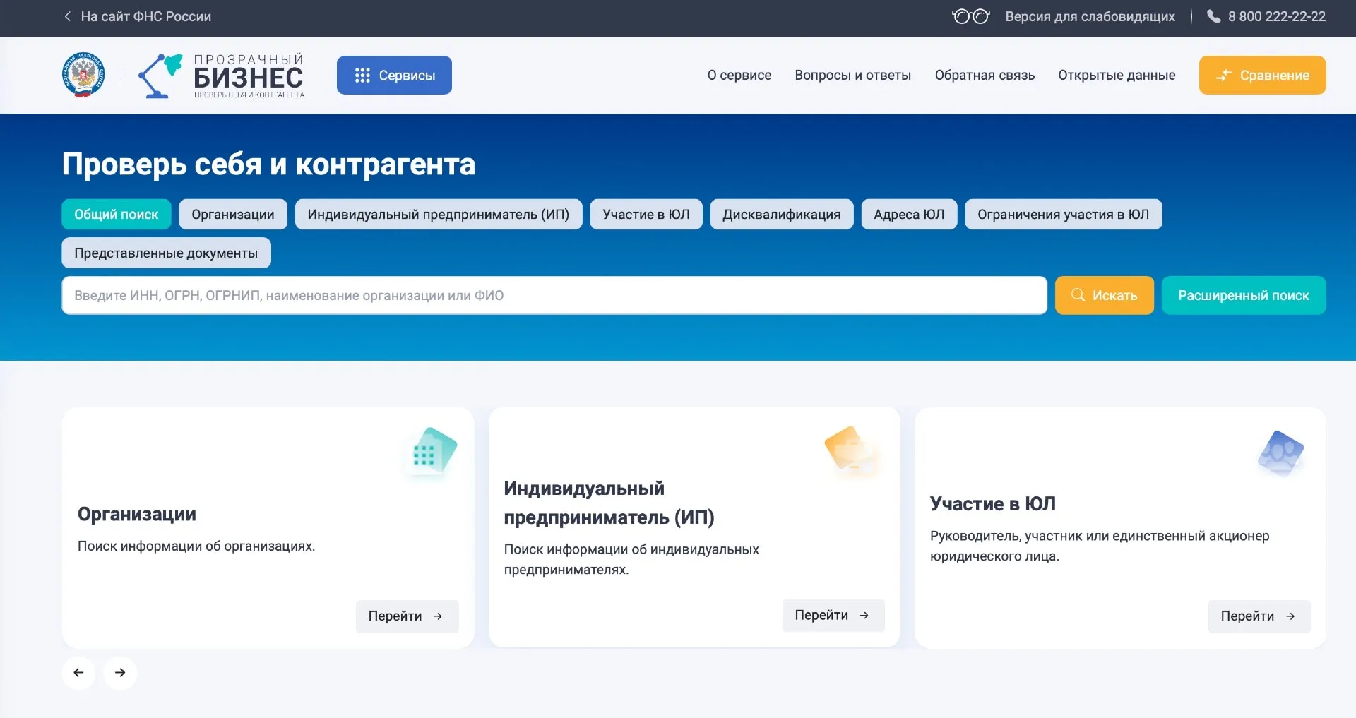Focus the ИНН, ОГРН search input field

pyautogui.click(x=554, y=296)
